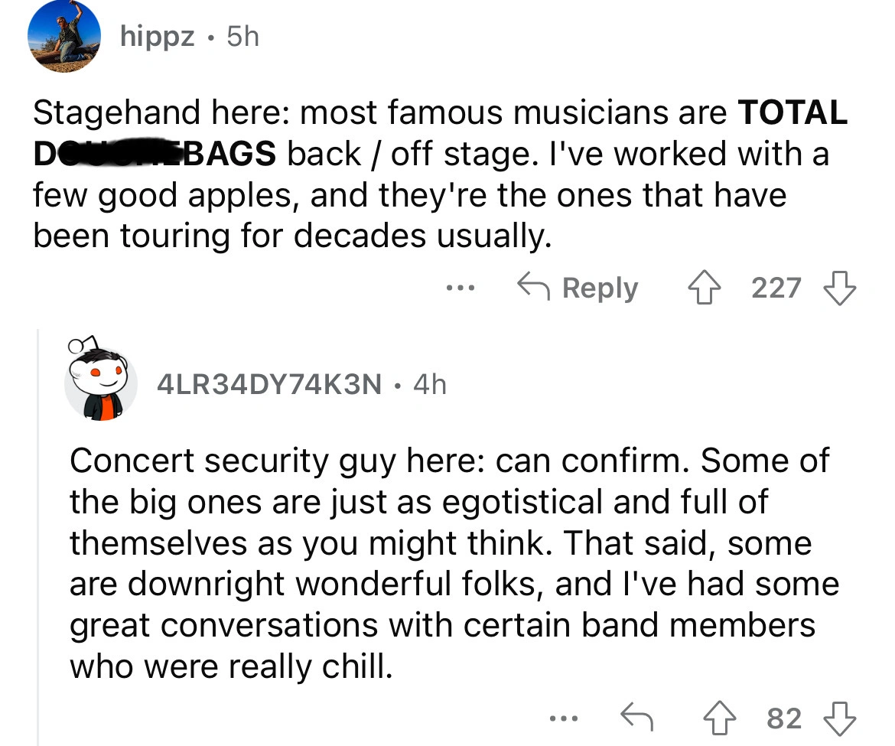Click the 4h timestamp on the reply
The width and height of the screenshot is (895, 746).
pyautogui.click(x=429, y=384)
